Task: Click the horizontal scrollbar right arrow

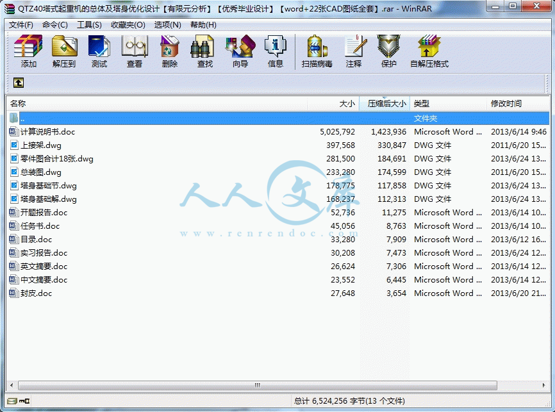Action: pyautogui.click(x=544, y=385)
